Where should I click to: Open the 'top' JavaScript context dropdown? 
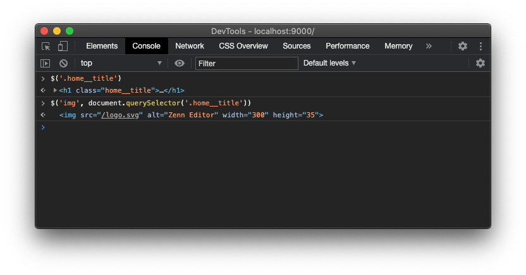(121, 63)
